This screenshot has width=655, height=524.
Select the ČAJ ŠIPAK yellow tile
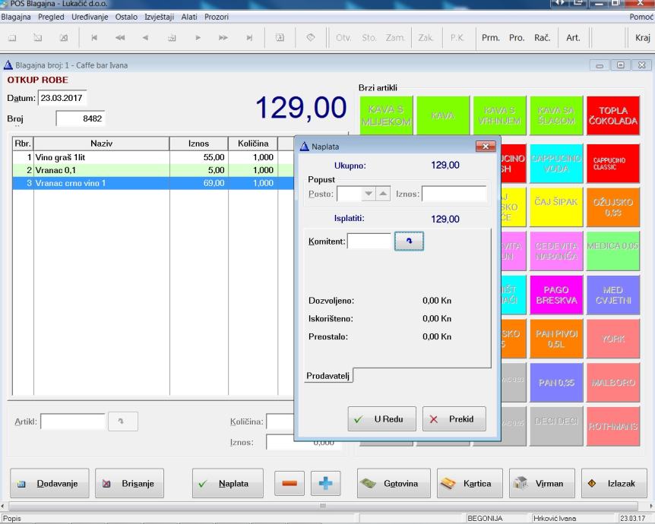pos(556,207)
